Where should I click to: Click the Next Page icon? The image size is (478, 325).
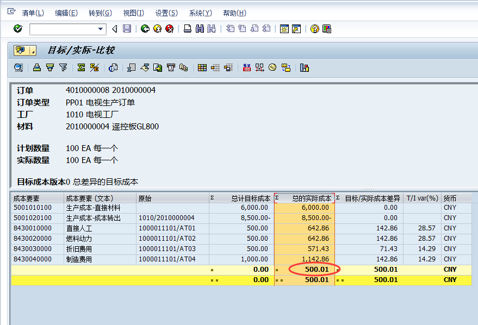click(x=254, y=29)
